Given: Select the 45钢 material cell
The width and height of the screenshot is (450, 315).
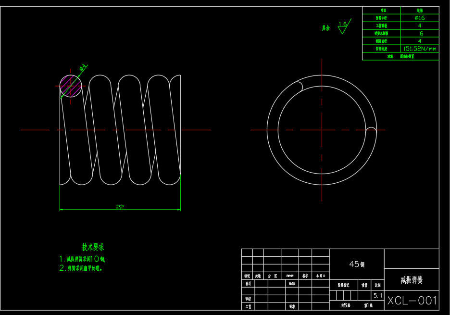Looking at the screenshot, I should 357,264.
